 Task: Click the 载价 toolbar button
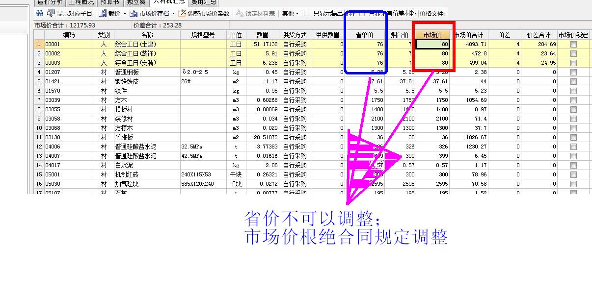coord(110,13)
